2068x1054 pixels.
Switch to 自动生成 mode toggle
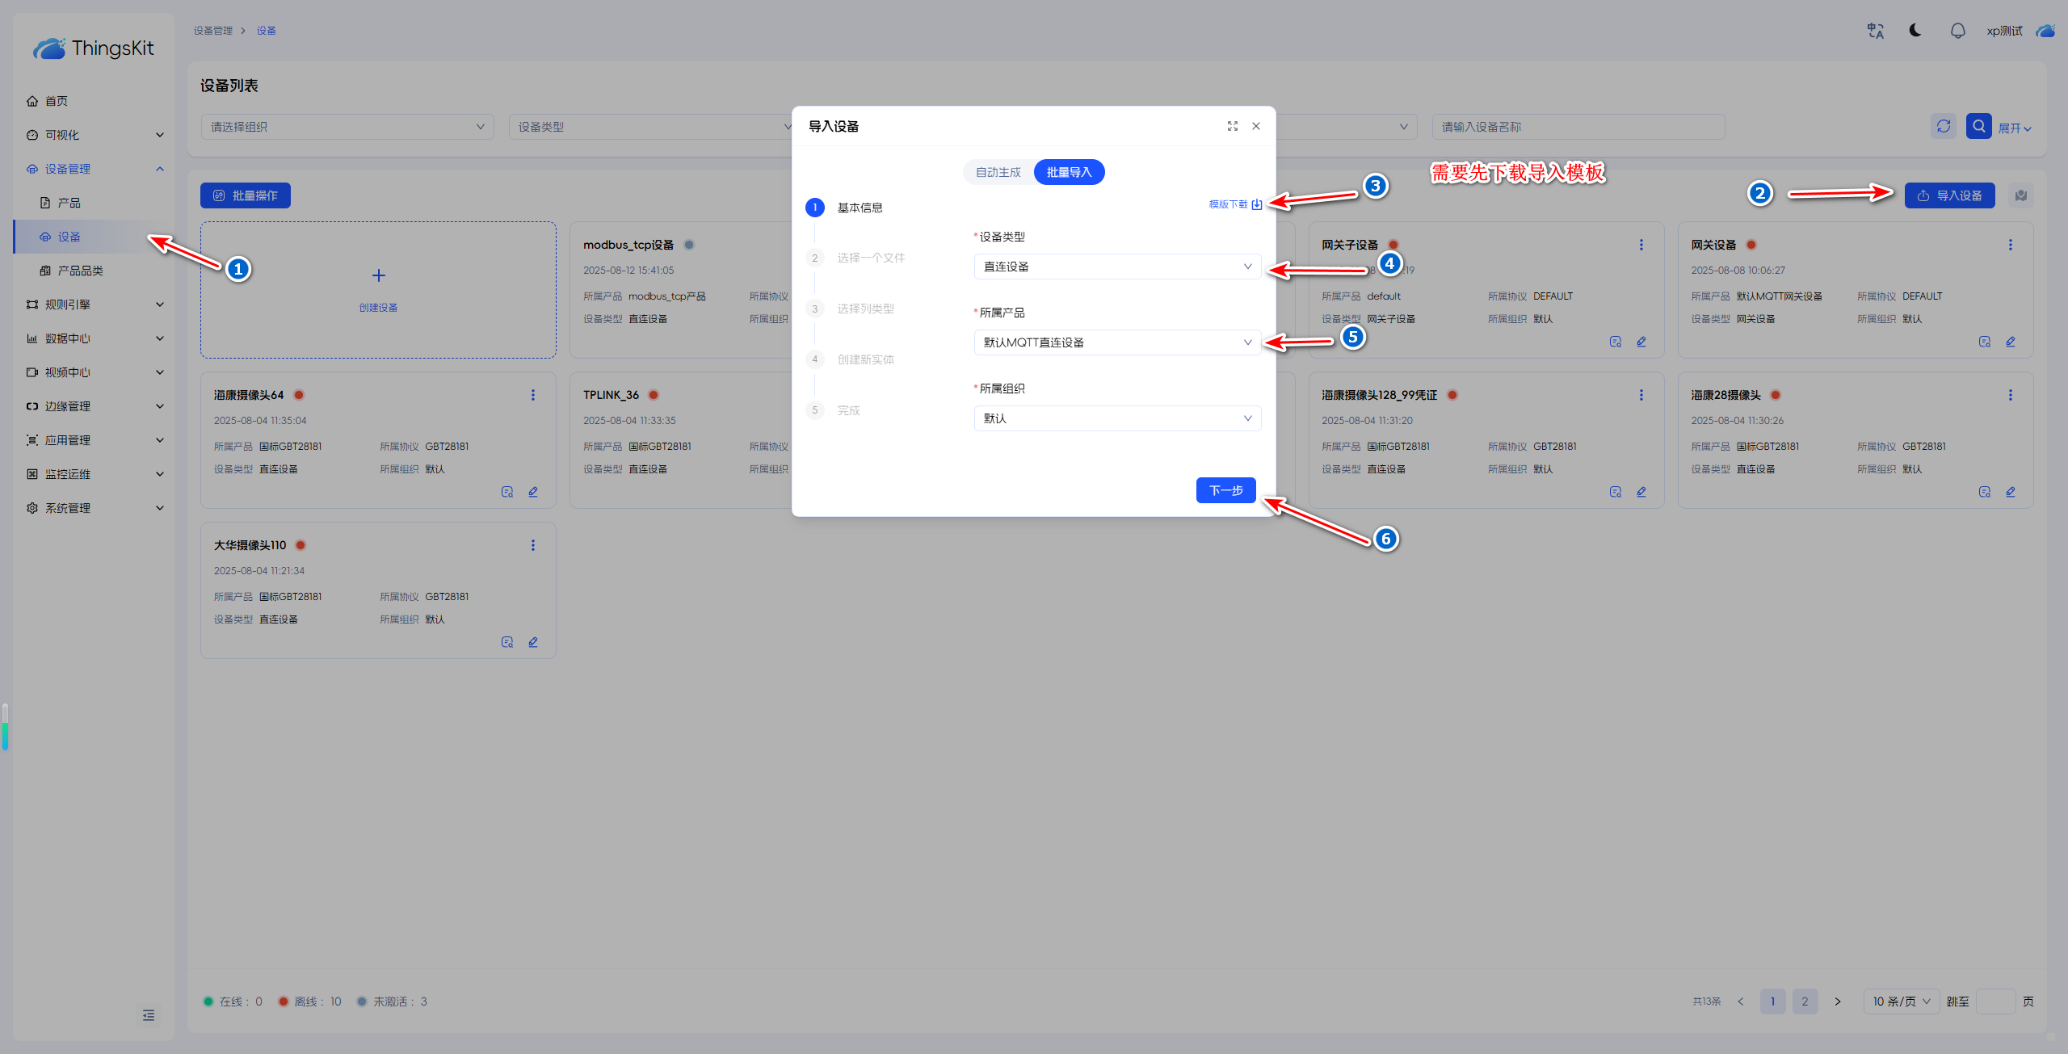998,172
